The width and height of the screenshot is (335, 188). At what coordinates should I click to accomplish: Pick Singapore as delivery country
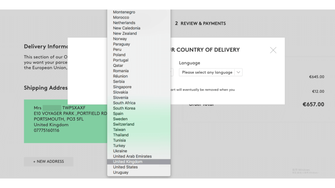point(139,87)
